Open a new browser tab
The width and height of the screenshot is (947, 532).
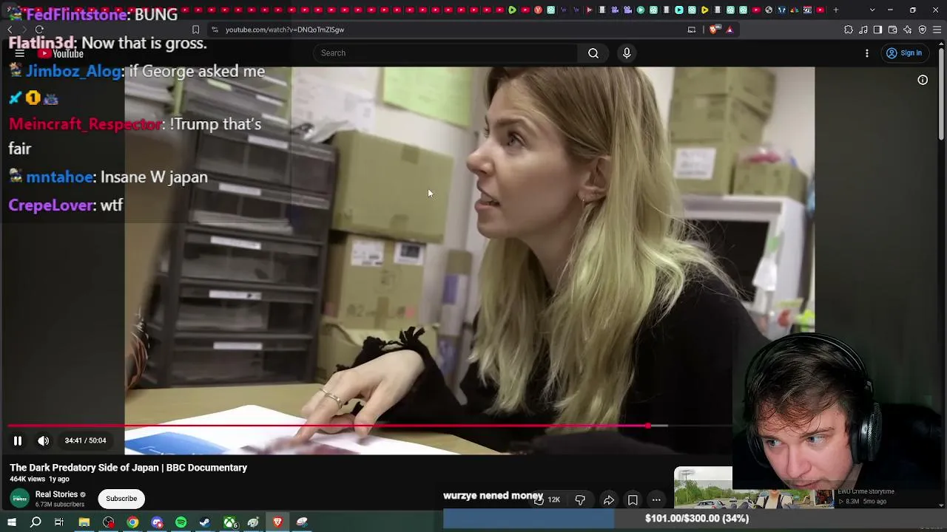(836, 10)
